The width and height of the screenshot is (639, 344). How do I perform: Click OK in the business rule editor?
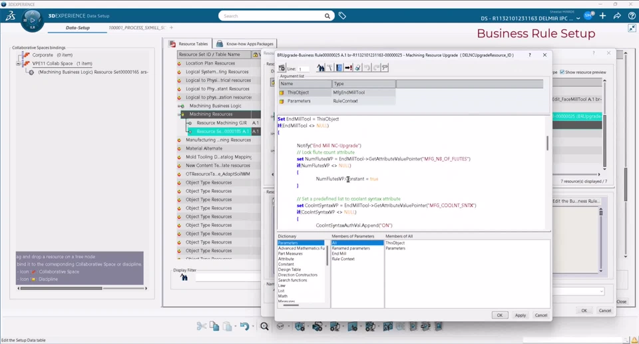(x=500, y=315)
